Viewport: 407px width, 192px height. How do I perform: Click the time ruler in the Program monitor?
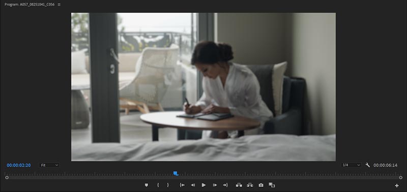tap(203, 174)
